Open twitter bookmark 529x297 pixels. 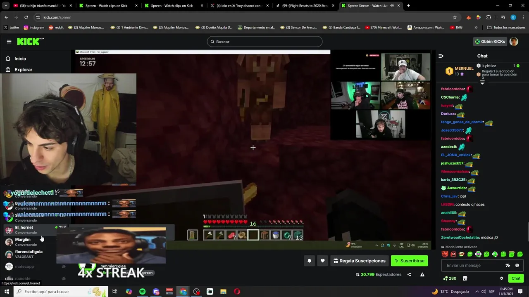pyautogui.click(x=12, y=28)
